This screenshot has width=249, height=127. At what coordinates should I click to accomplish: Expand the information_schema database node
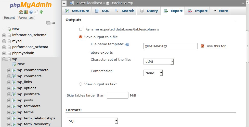(4, 35)
